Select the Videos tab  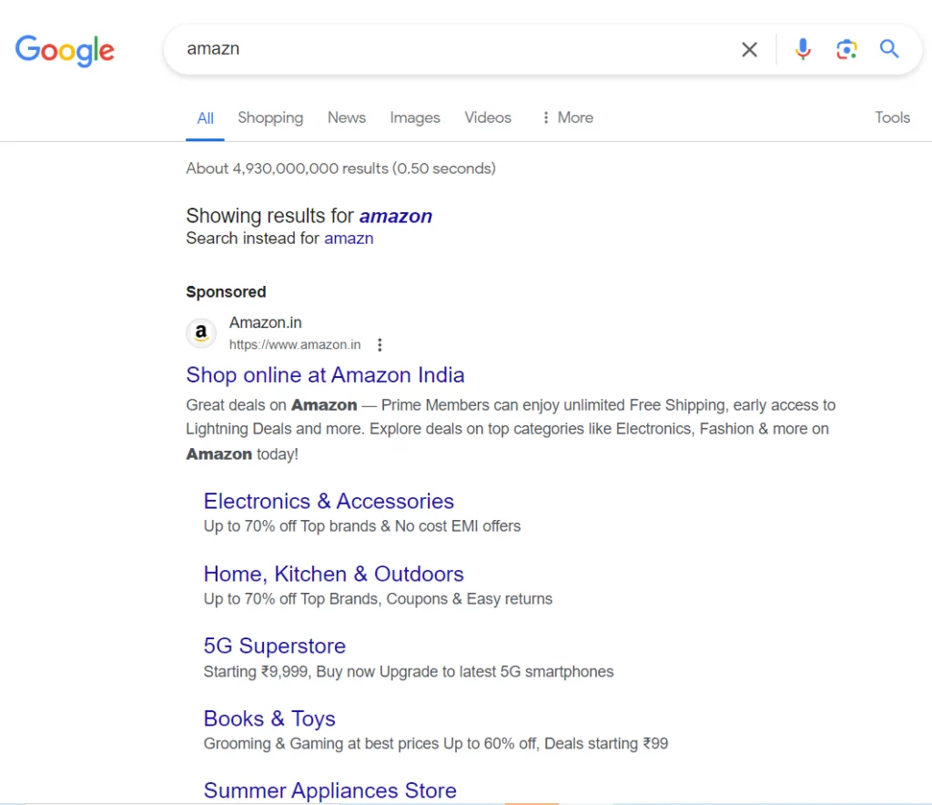click(488, 117)
